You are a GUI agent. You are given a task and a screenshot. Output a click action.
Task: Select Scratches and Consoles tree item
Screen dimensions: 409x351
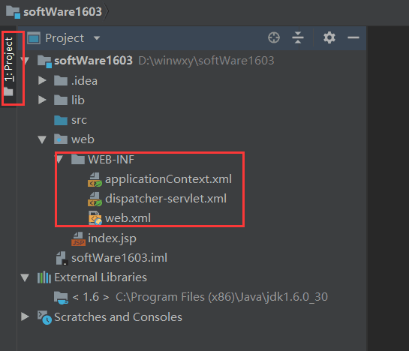coord(118,317)
